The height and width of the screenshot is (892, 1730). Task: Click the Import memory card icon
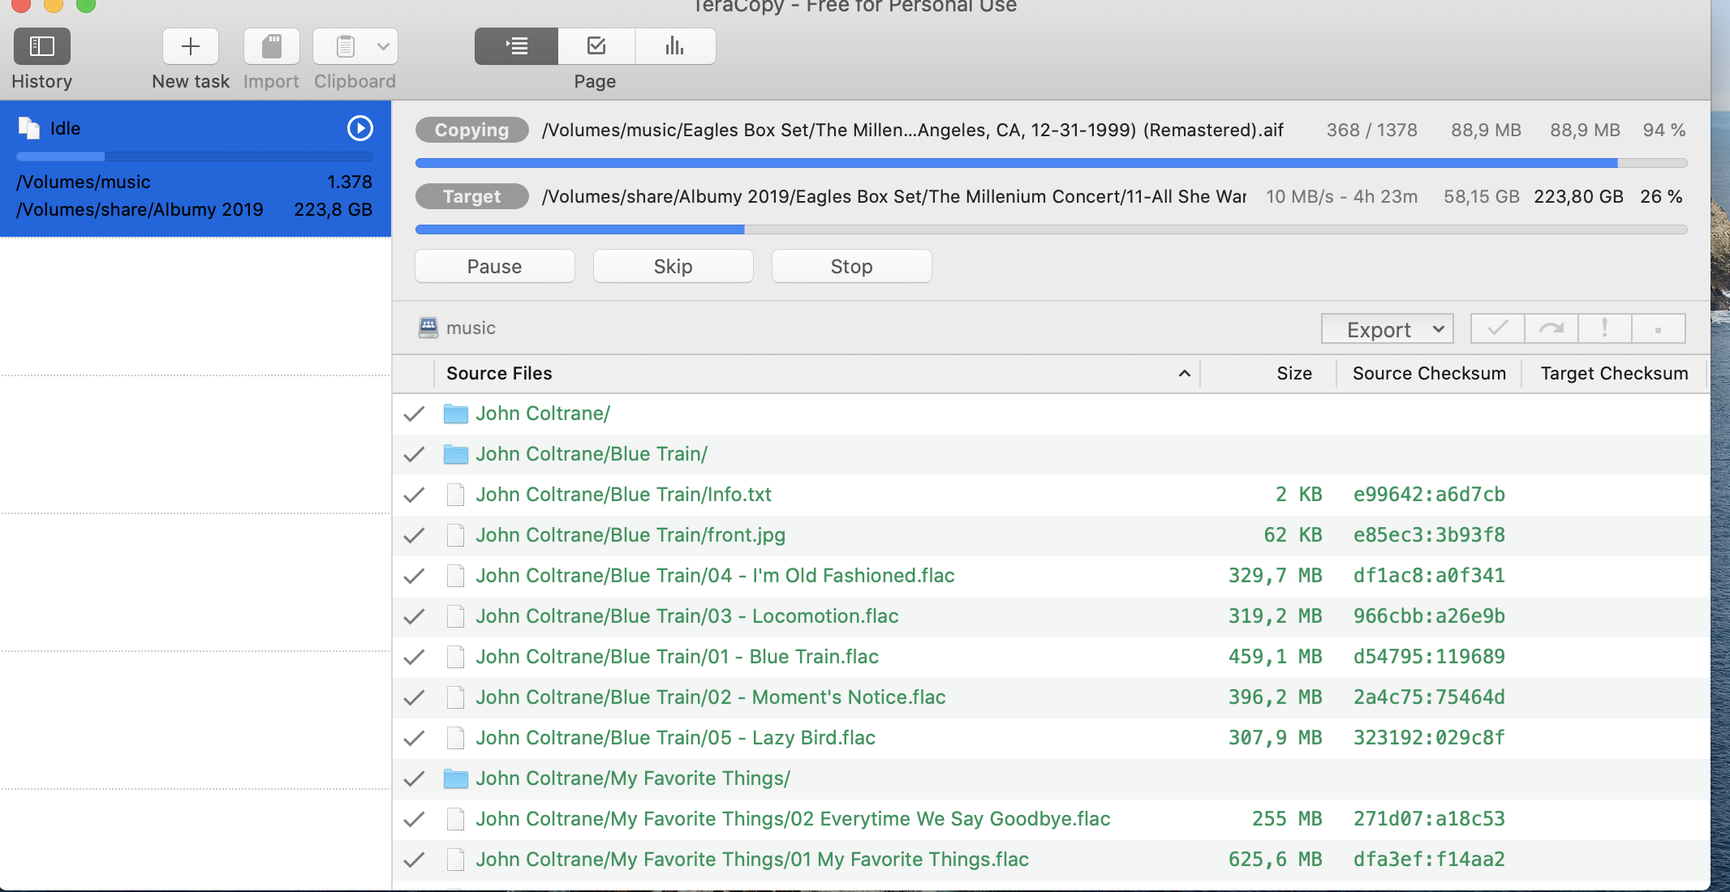pos(272,46)
